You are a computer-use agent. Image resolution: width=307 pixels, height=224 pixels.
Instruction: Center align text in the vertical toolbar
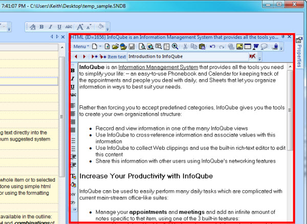tap(73, 114)
